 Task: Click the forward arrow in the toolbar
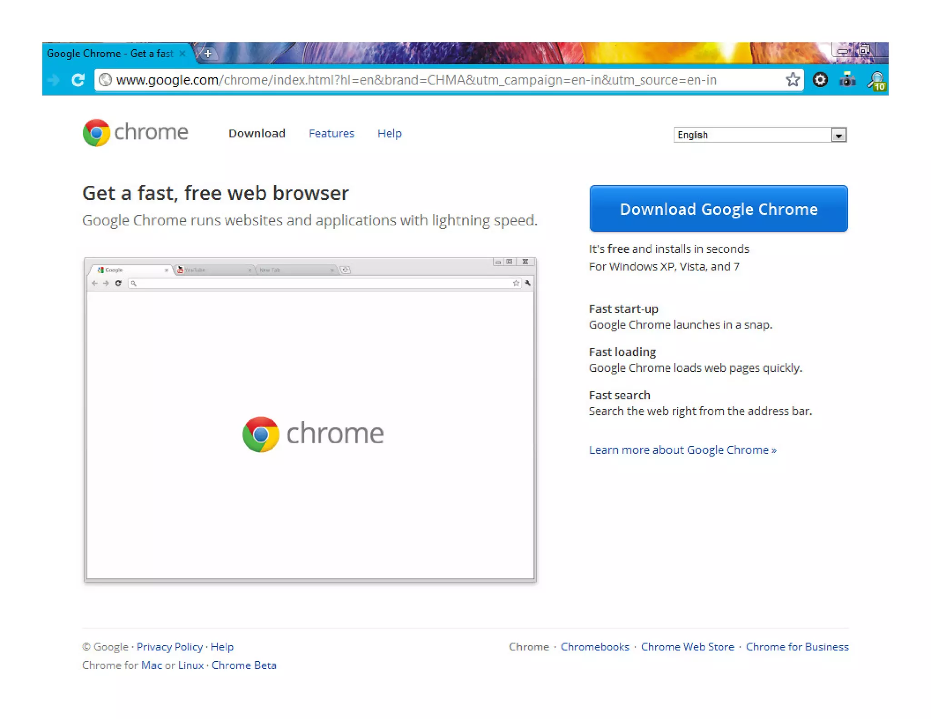pyautogui.click(x=54, y=80)
